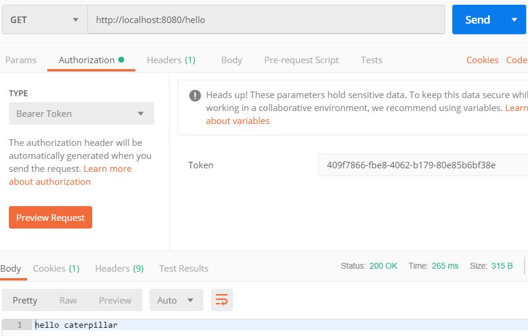This screenshot has height=336, width=528.
Task: Click the '265 ms' time value
Action: 445,266
